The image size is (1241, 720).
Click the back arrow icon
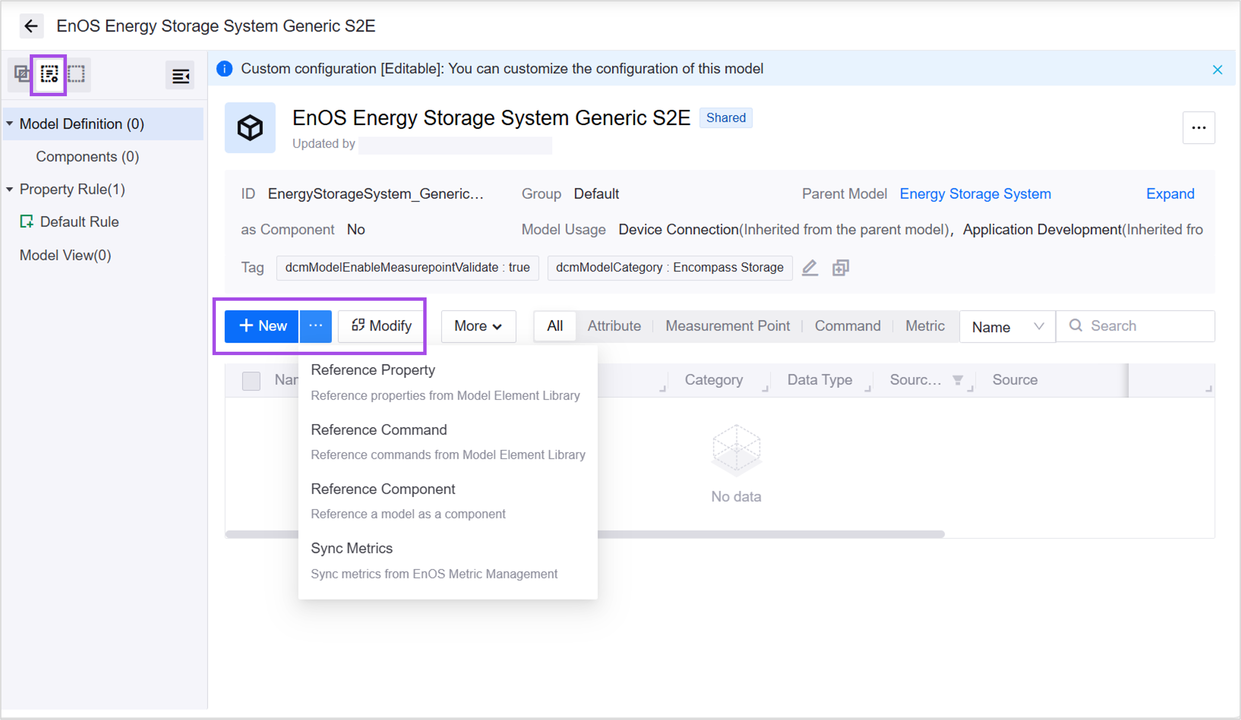31,26
